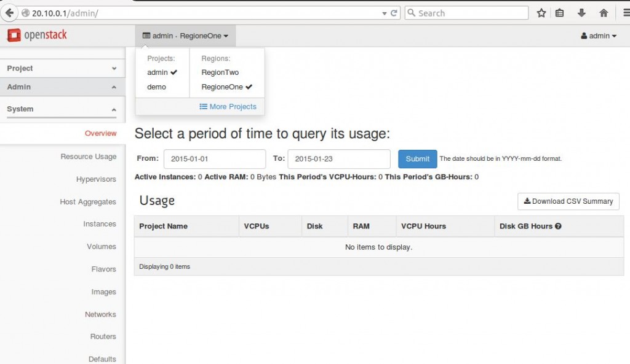The image size is (630, 364).
Task: Collapse the System section in sidebar
Action: tap(62, 109)
